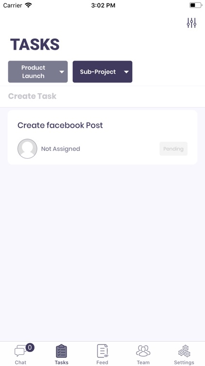Open the Sub-Project selector
Viewport: 205px width, 366px height.
102,72
